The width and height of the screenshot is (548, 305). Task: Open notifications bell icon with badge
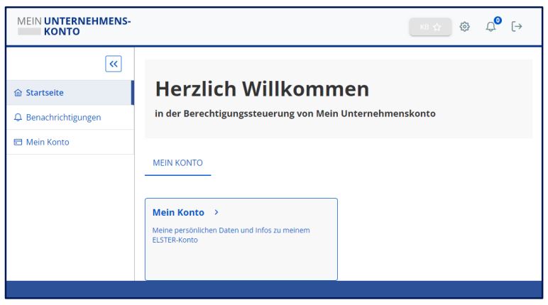491,26
